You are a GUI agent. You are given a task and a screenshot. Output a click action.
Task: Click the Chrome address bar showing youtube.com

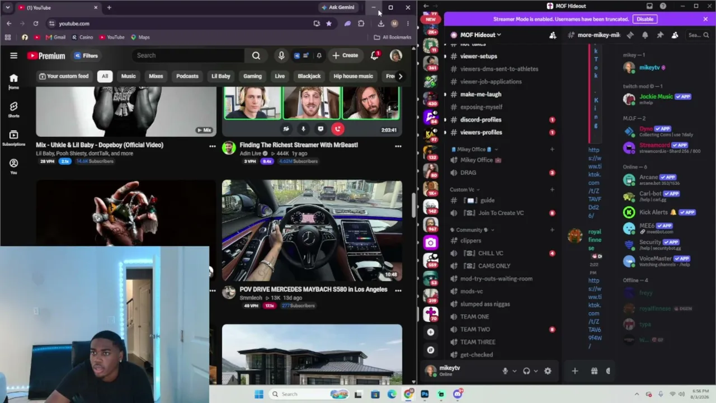pyautogui.click(x=179, y=24)
